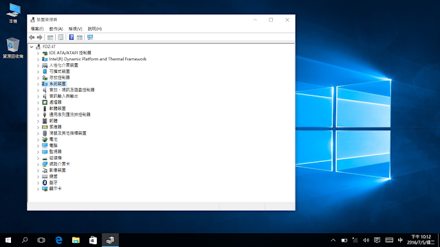440x247 pixels.
Task: Expand the 系統裝置 category arrow
Action: click(38, 84)
